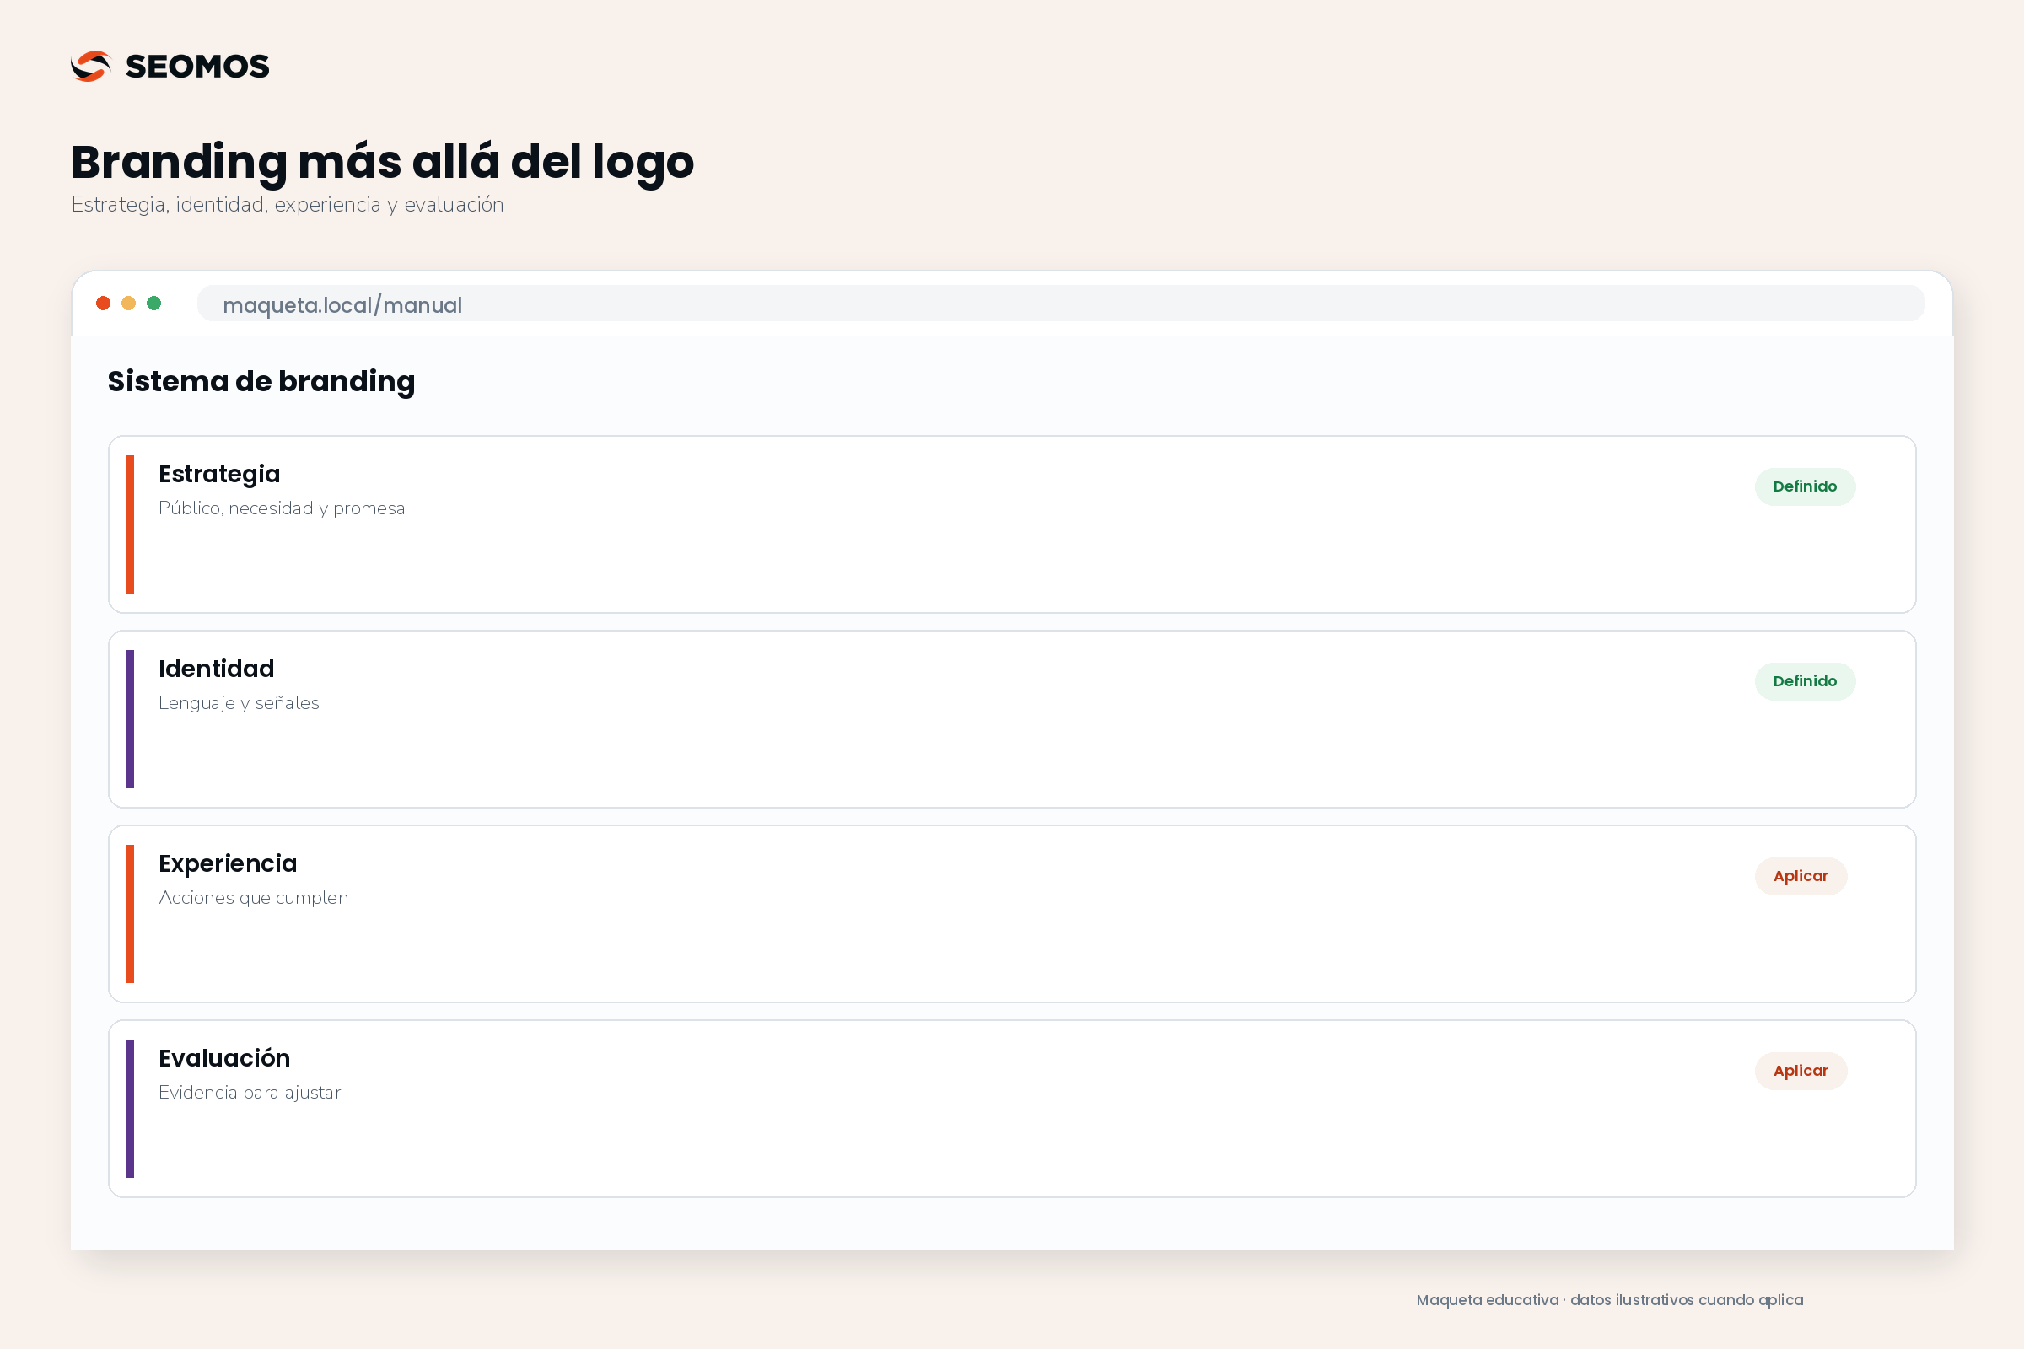Click the 'Maqueta educativa' footer note

[x=1609, y=1300]
